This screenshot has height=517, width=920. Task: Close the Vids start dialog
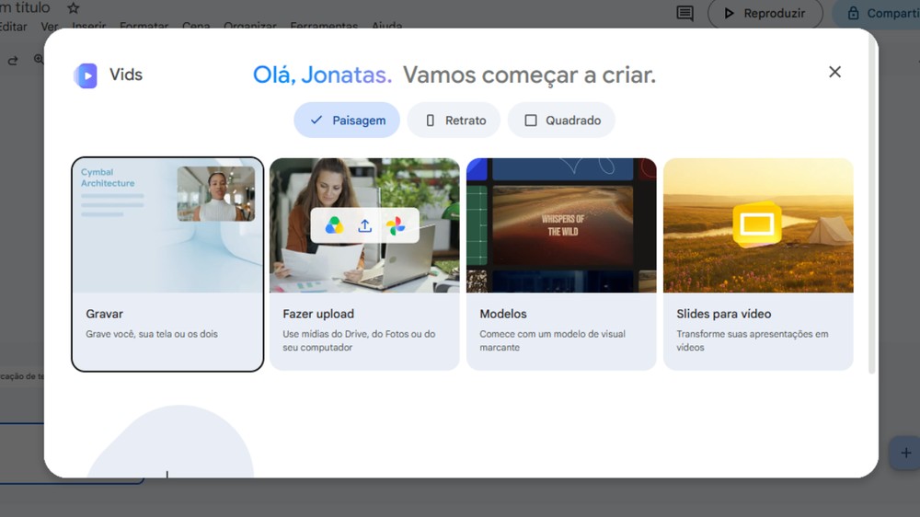point(834,72)
